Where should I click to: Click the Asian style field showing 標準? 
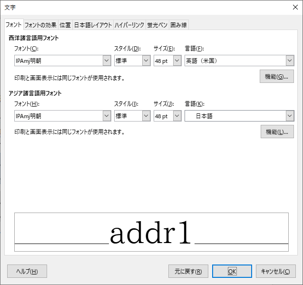click(x=128, y=116)
